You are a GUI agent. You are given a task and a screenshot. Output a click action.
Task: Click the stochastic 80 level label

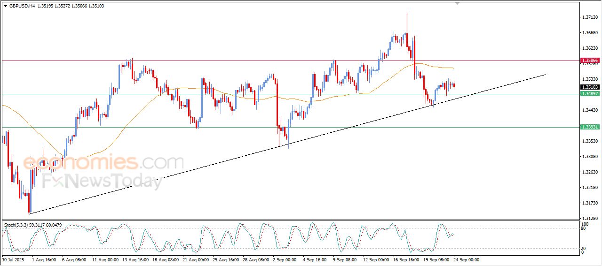point(584,229)
